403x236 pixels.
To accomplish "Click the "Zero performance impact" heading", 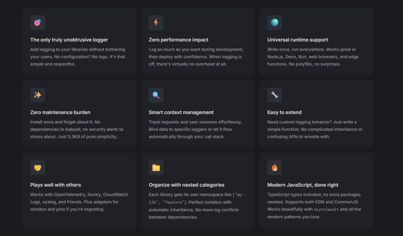I will tap(178, 40).
